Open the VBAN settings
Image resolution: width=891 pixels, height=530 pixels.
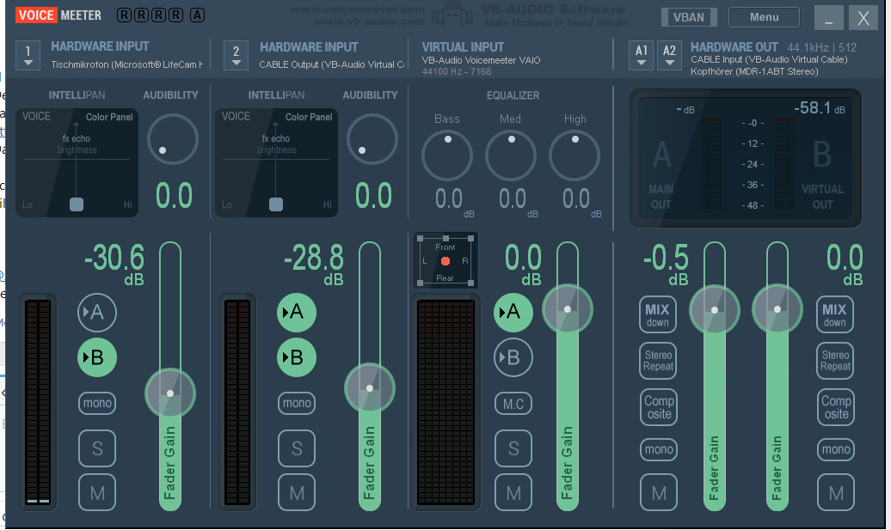point(689,17)
